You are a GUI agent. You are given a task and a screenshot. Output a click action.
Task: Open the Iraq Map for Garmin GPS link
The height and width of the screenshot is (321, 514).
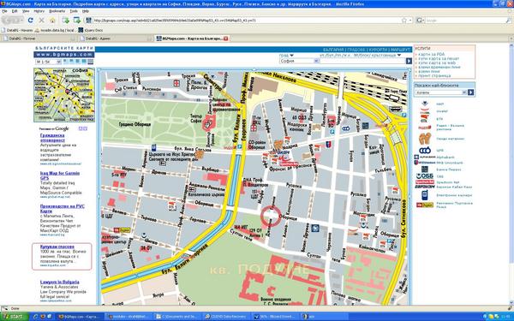pyautogui.click(x=60, y=175)
